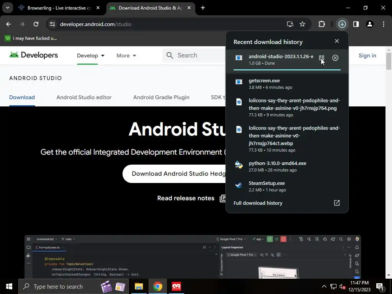Open the taskbar clock and date
392x294 pixels.
coord(359,286)
